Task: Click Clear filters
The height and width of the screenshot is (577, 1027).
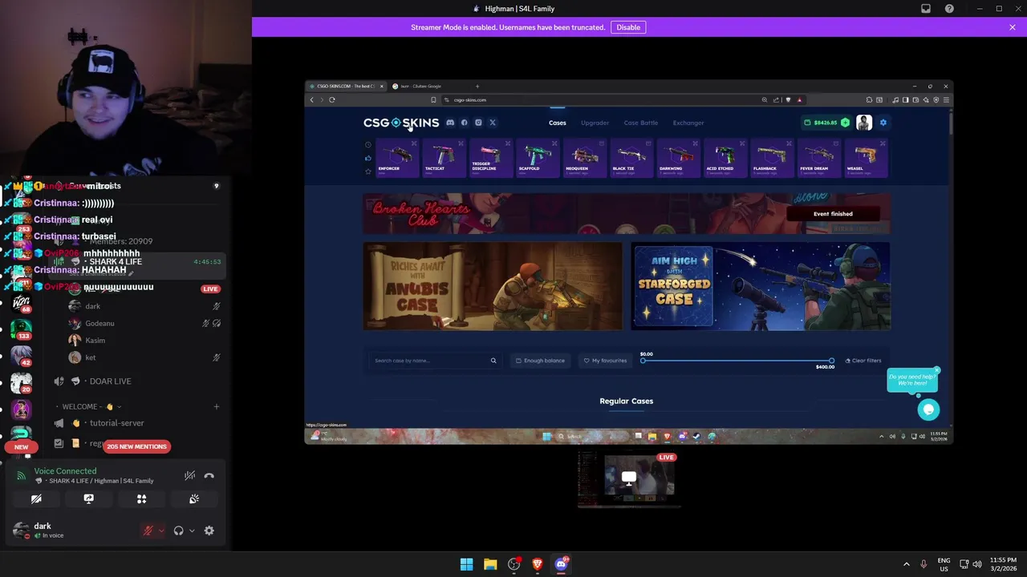Action: tap(863, 361)
